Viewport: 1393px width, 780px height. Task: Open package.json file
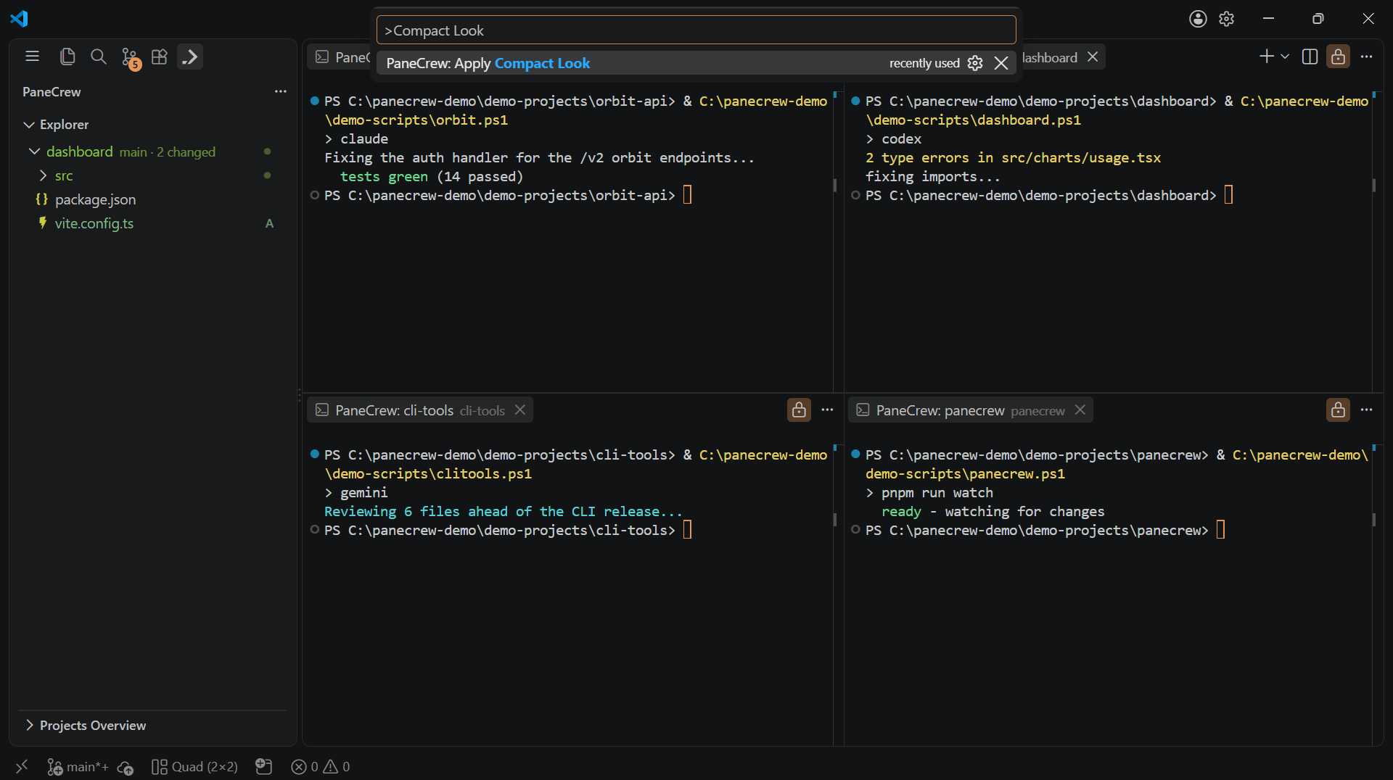click(x=95, y=199)
